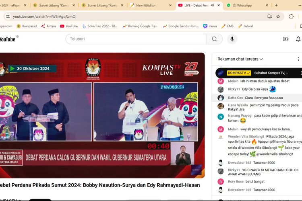Open the Kompas.id bookmark
This screenshot has width=302, height=201.
(27, 26)
